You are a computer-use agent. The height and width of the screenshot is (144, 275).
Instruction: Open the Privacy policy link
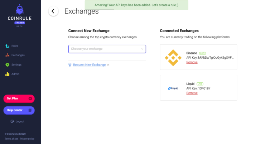[x=27, y=139]
